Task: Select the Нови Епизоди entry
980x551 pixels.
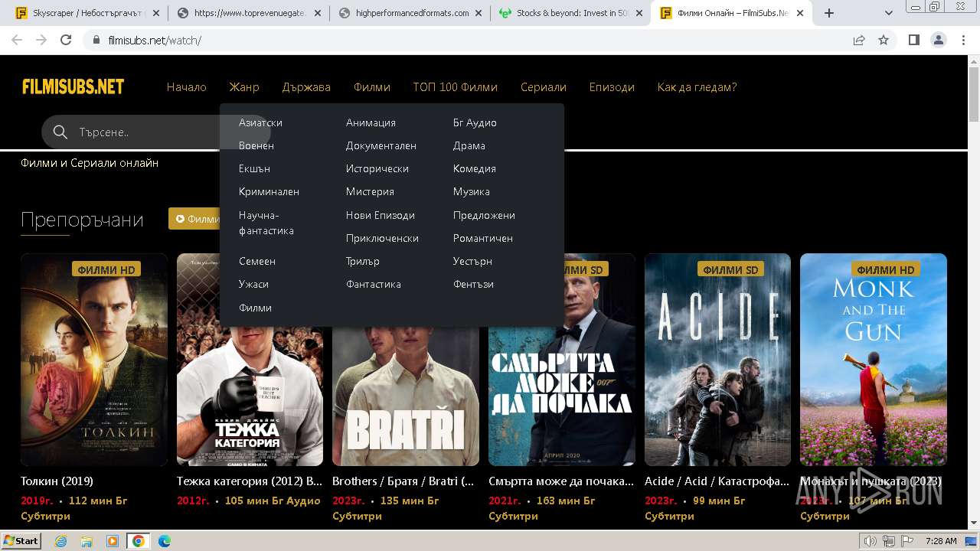Action: tap(381, 215)
